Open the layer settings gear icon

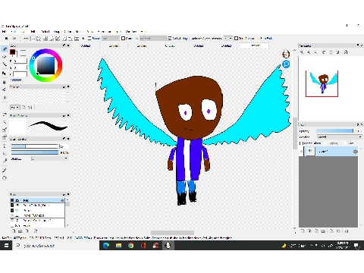pos(355,152)
